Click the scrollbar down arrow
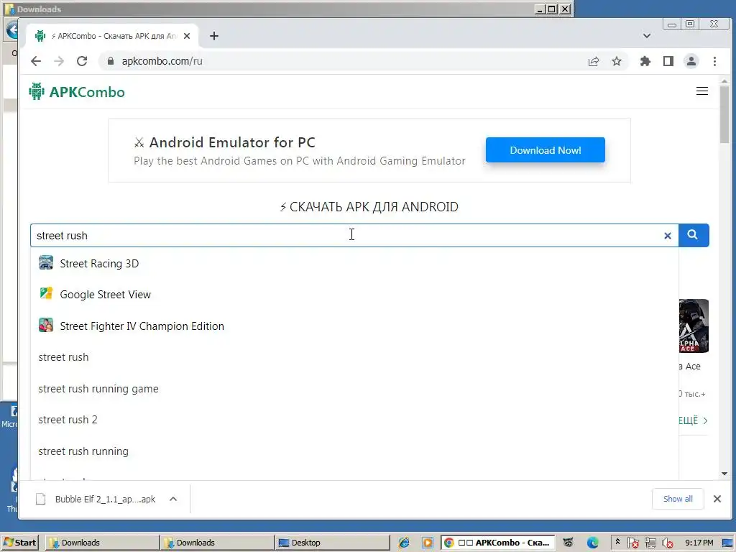 click(x=724, y=474)
